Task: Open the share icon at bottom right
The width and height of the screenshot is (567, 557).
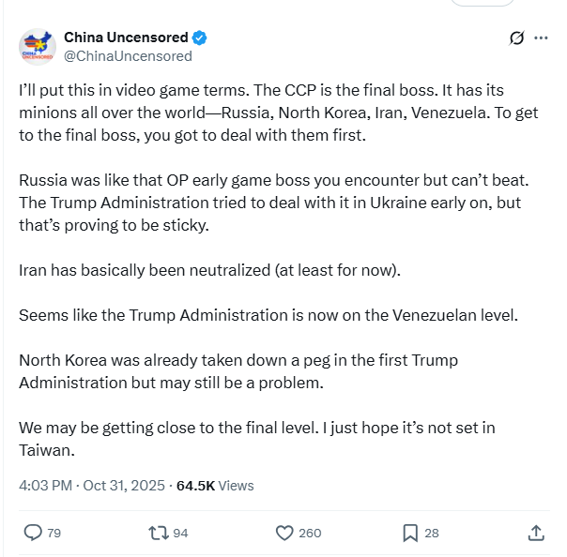Action: click(536, 533)
